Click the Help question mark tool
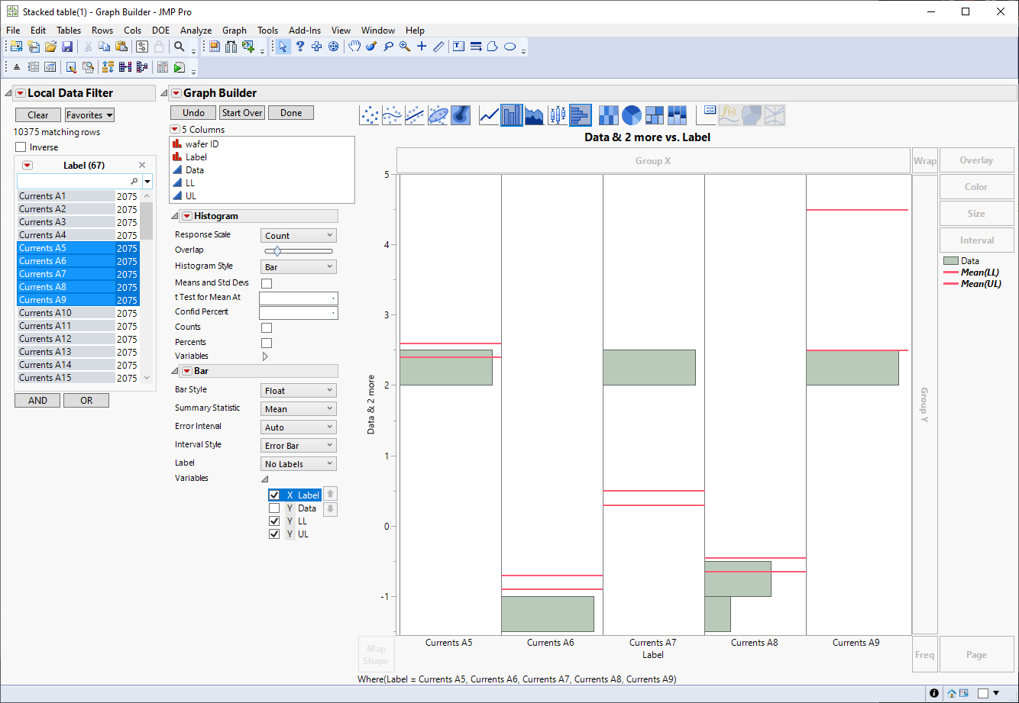 [x=300, y=47]
